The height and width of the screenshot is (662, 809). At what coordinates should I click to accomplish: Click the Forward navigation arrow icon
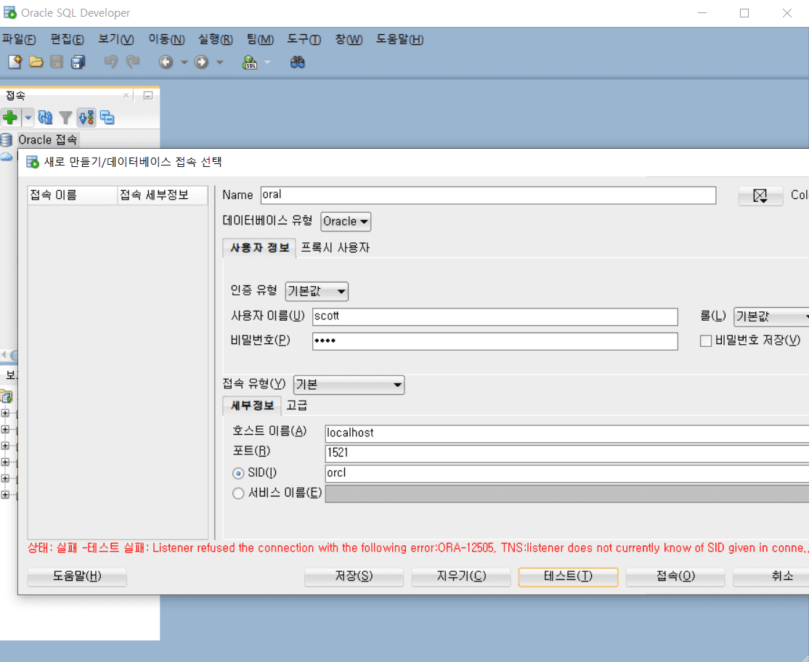click(201, 62)
